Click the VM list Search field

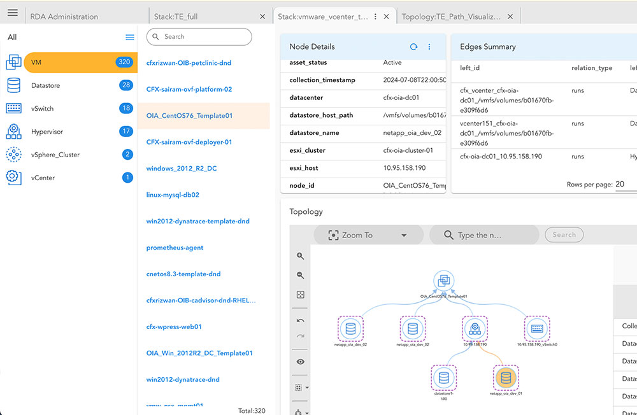click(199, 36)
